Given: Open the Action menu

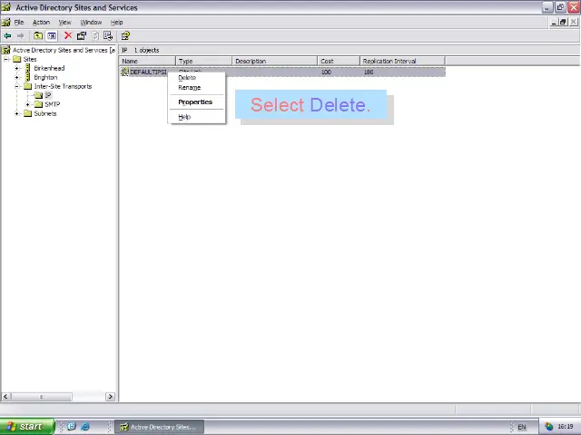Looking at the screenshot, I should [x=41, y=22].
